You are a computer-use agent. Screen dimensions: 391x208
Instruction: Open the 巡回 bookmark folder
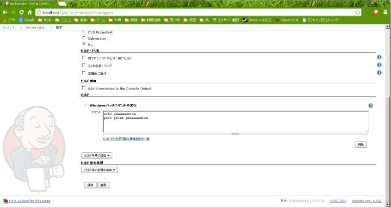coord(190,20)
